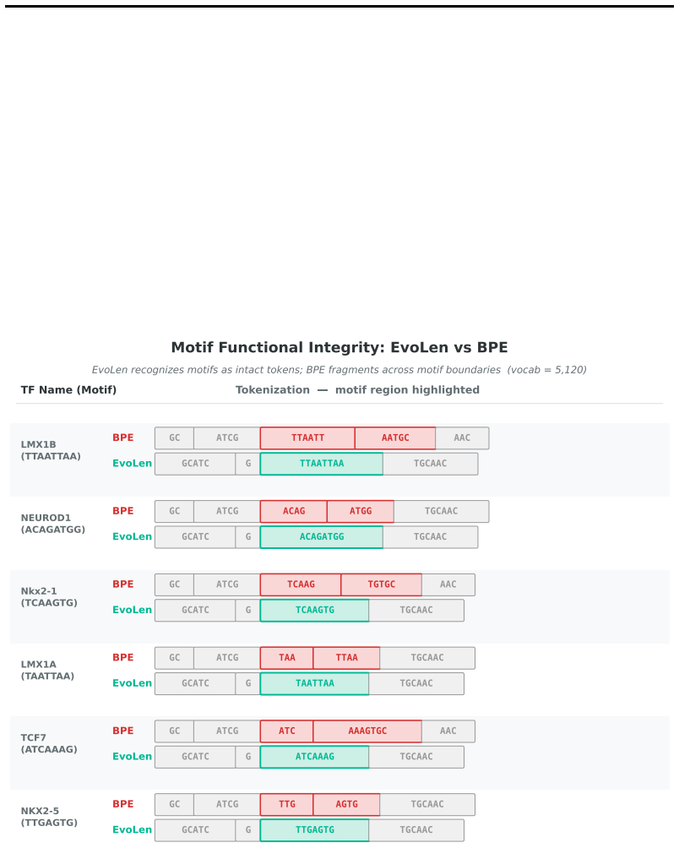Click the TF Name (Motif) column header
Viewport: 679px width, 848px height.
pyautogui.click(x=68, y=390)
